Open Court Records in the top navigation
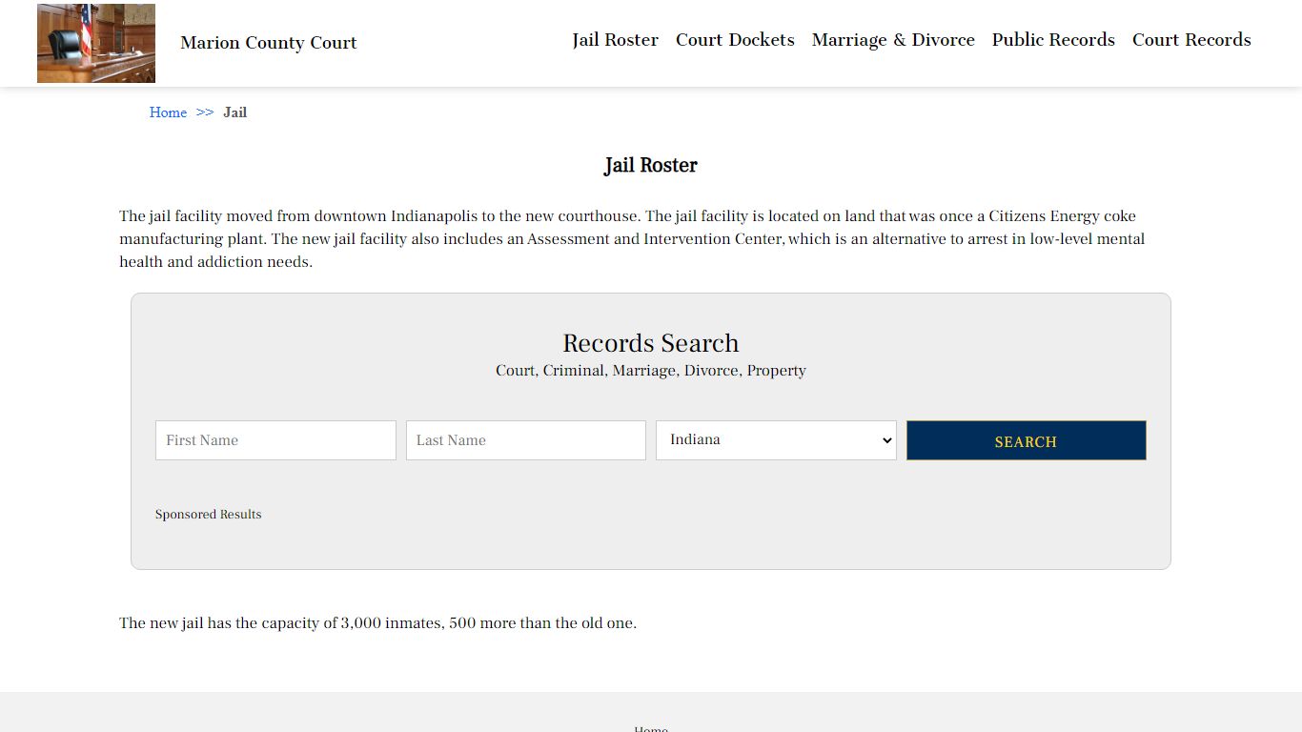The width and height of the screenshot is (1302, 732). (x=1191, y=40)
